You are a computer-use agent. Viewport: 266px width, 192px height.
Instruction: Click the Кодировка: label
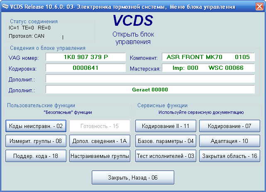[22, 69]
